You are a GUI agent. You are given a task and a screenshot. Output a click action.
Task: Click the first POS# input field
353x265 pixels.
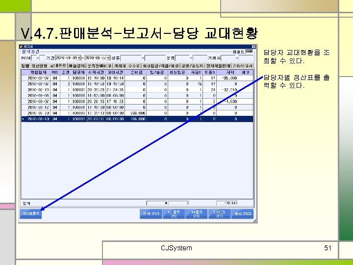(34, 58)
